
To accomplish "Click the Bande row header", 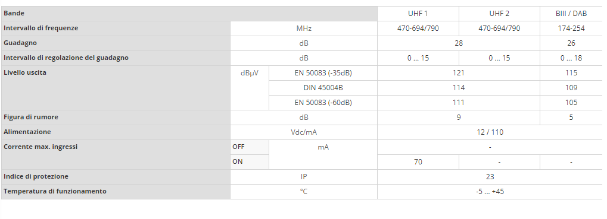I will point(189,14).
